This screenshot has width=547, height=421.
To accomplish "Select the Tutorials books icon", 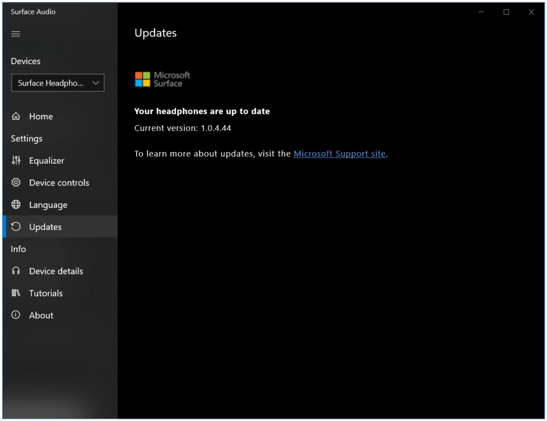I will (x=16, y=293).
